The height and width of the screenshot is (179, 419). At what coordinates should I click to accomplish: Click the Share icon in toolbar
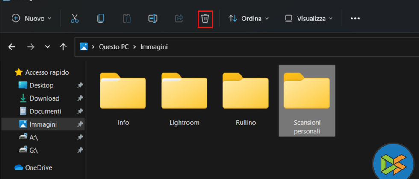click(179, 19)
